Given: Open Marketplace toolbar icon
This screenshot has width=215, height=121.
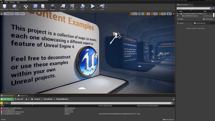Looking at the screenshot, I should coord(43,7).
